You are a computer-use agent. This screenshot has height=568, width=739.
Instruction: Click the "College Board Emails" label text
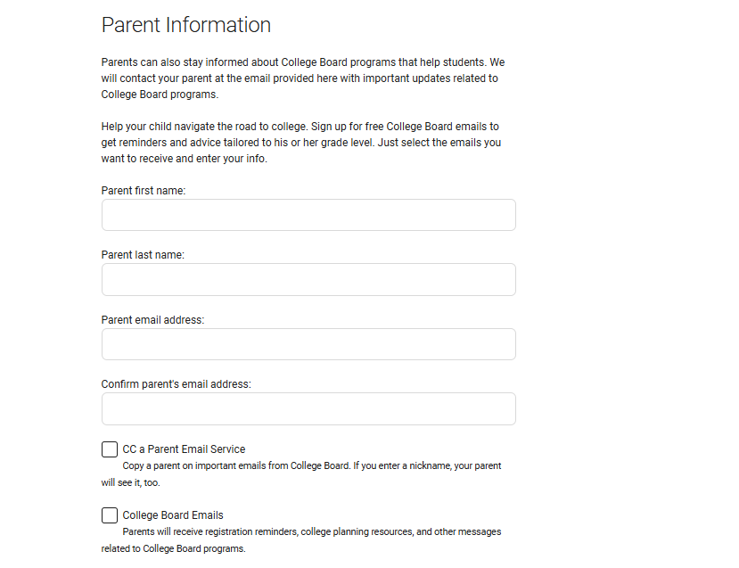tap(173, 515)
